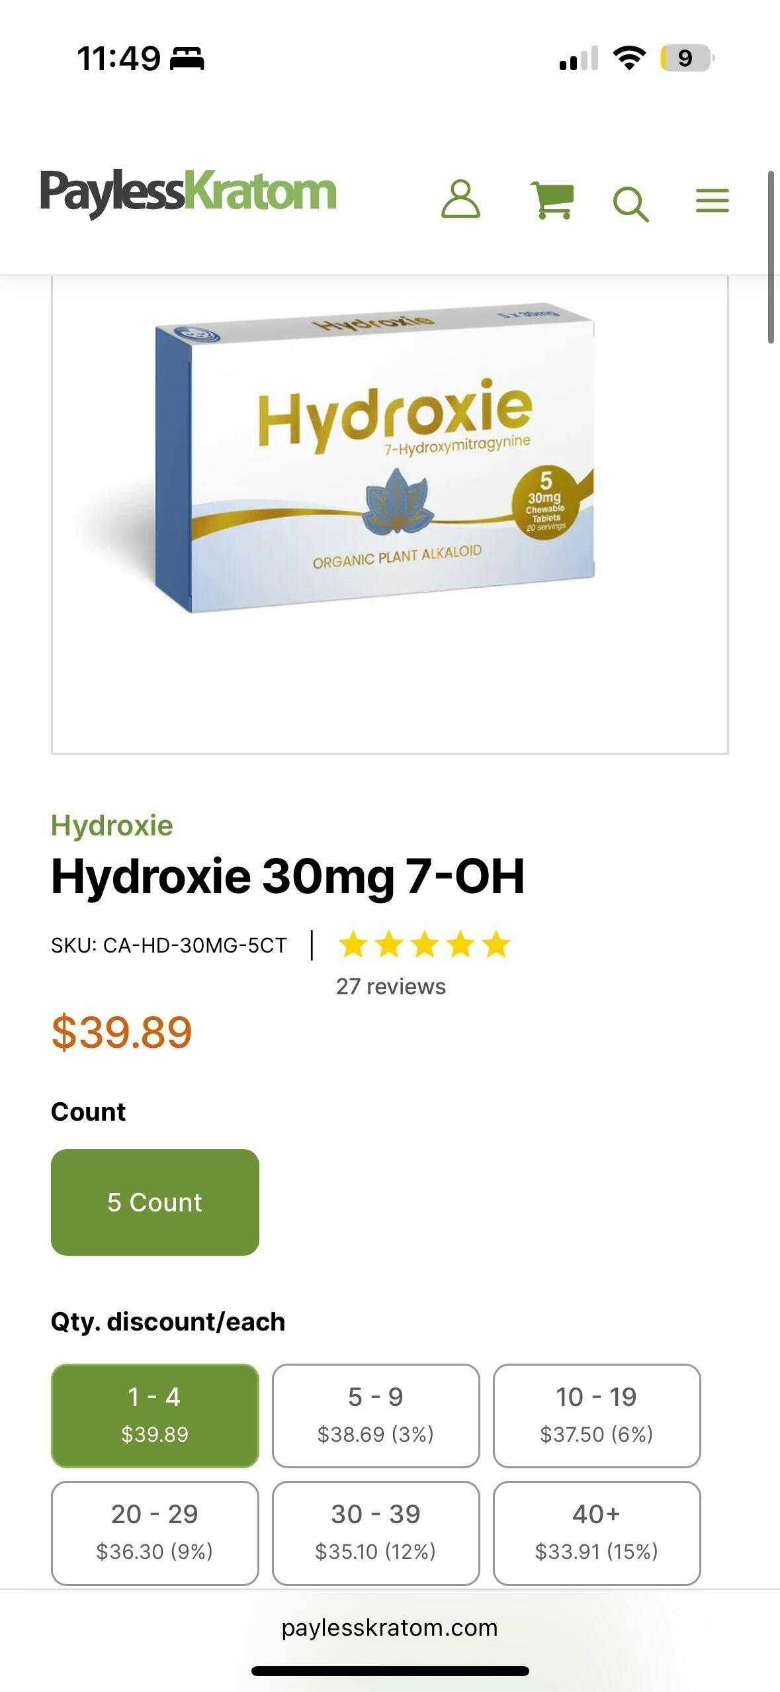
Task: Tap the paylesskratom.com address bar
Action: coord(390,1627)
